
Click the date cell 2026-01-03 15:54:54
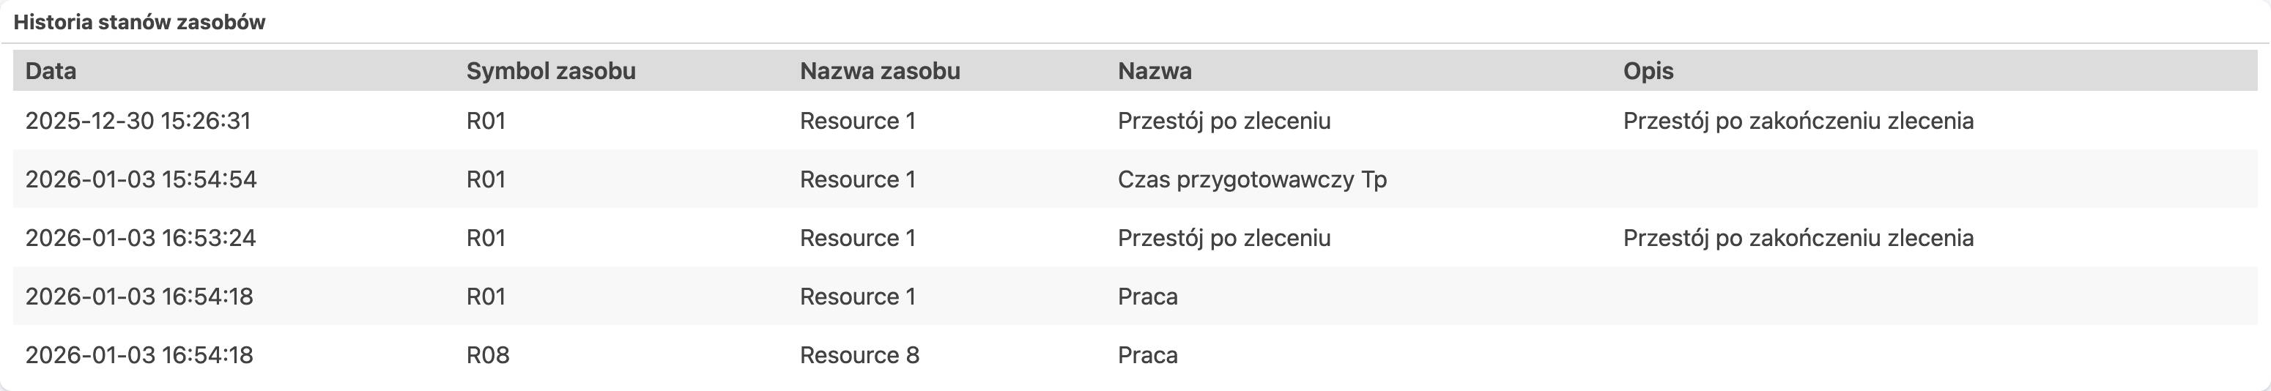[x=141, y=179]
